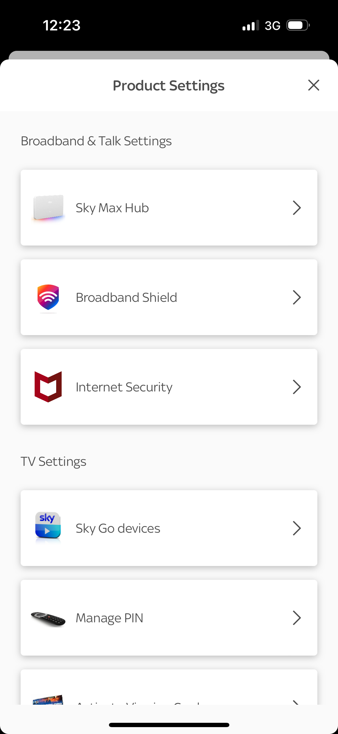Viewport: 338px width, 734px height.
Task: Select the Manage PIN label
Action: [x=110, y=618]
